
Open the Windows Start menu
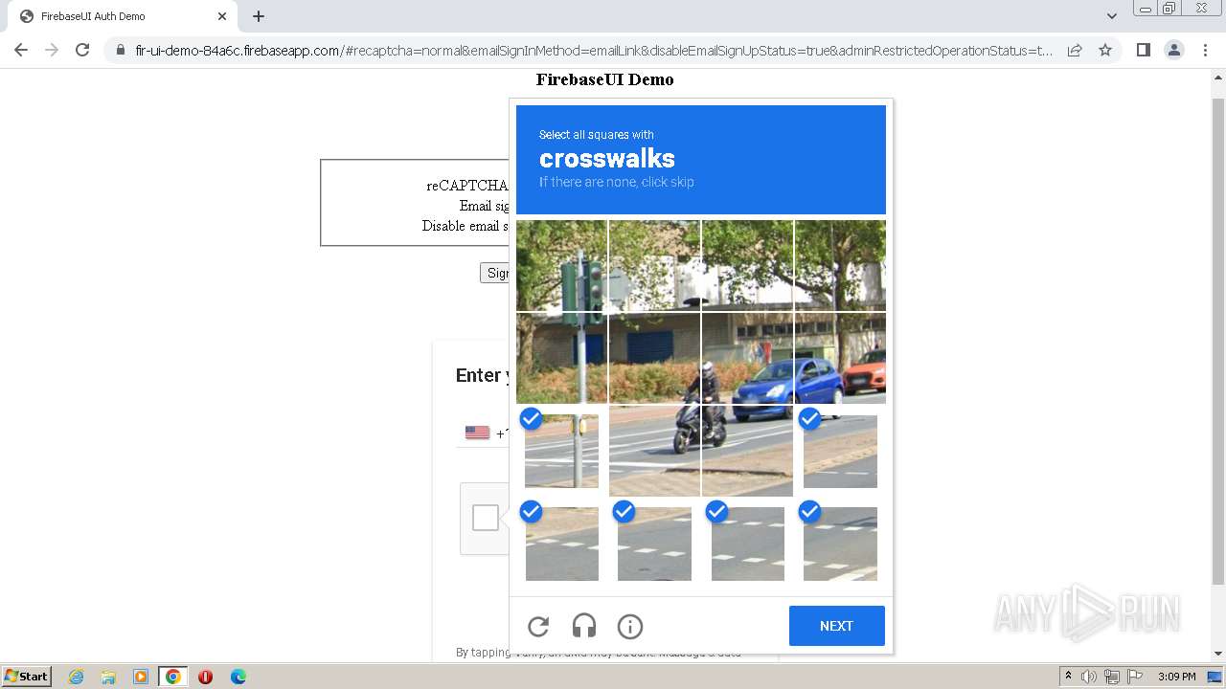27,676
